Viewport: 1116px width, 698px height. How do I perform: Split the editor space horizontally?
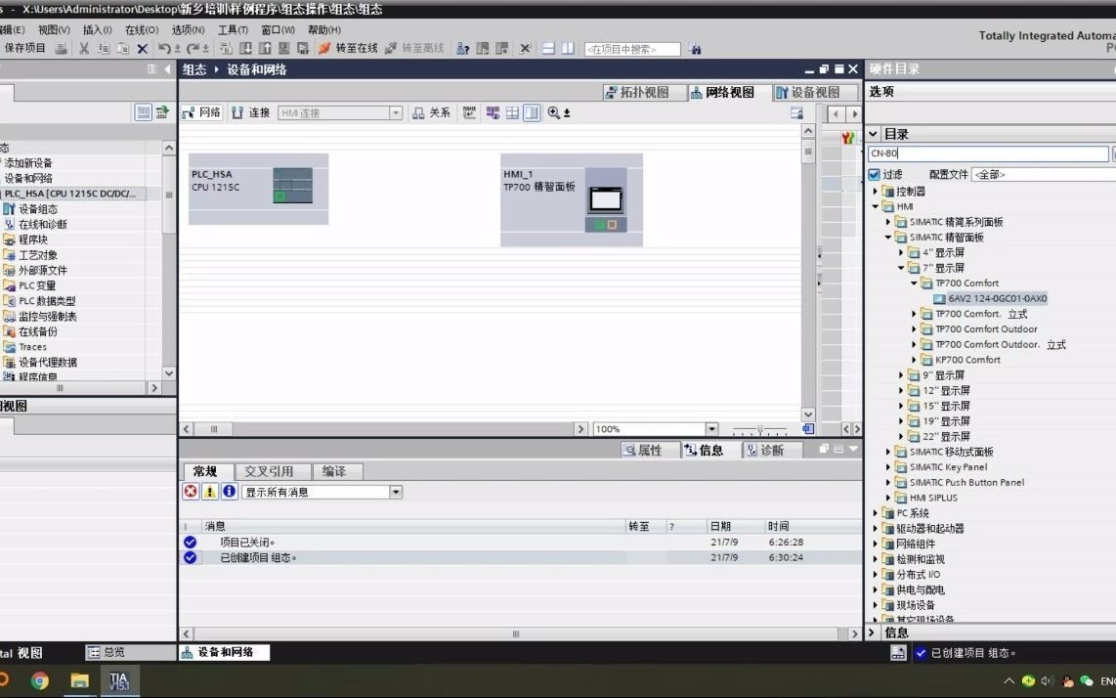coord(548,49)
